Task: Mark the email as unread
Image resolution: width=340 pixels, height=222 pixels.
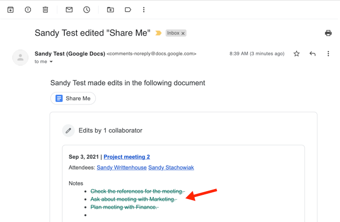Action: point(69,10)
